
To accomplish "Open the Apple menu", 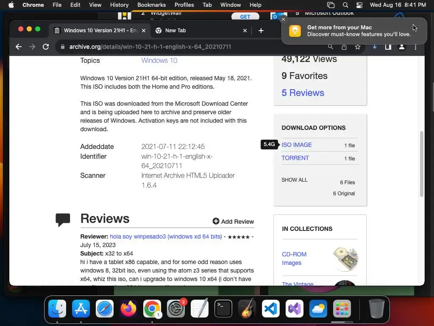I will [x=11, y=5].
